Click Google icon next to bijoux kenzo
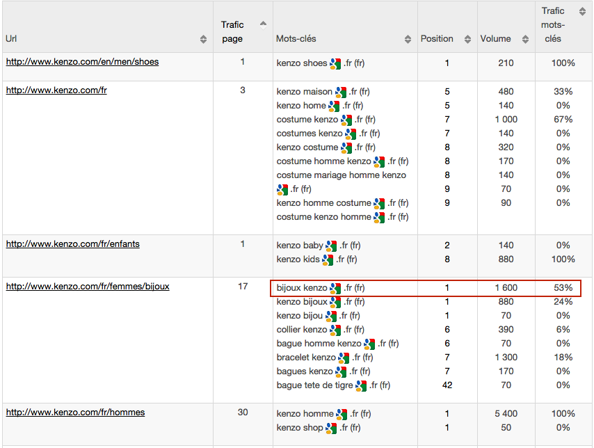Screen dimensions: 594x448 (335, 289)
